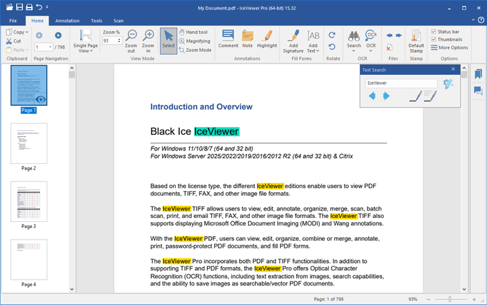Screen dimensions: 487x305
Task: Adjust the Zoom % spinner
Action: [x=119, y=40]
